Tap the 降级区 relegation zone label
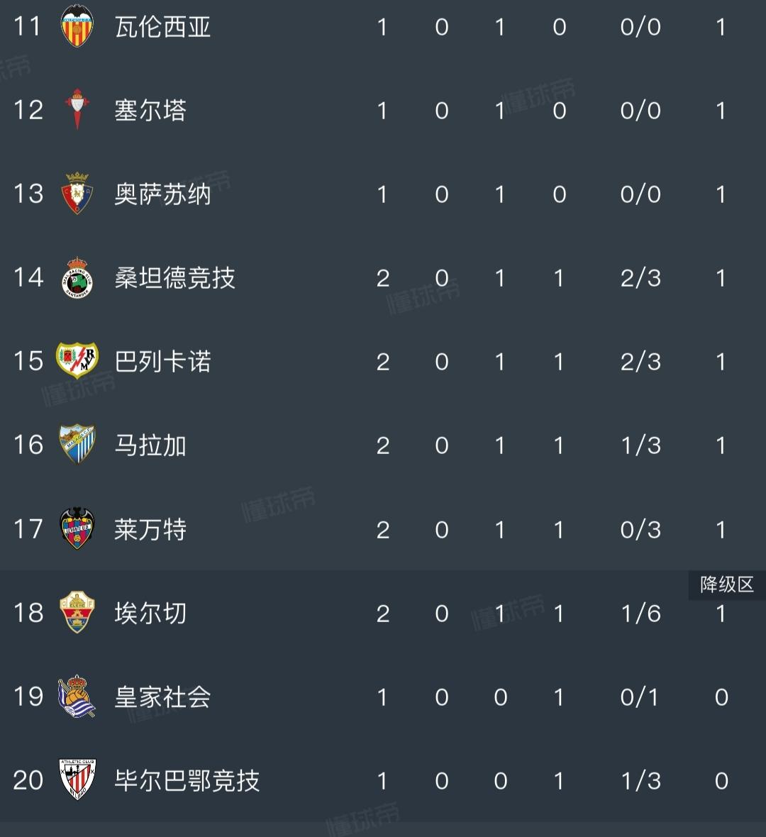The image size is (766, 837). [x=727, y=584]
